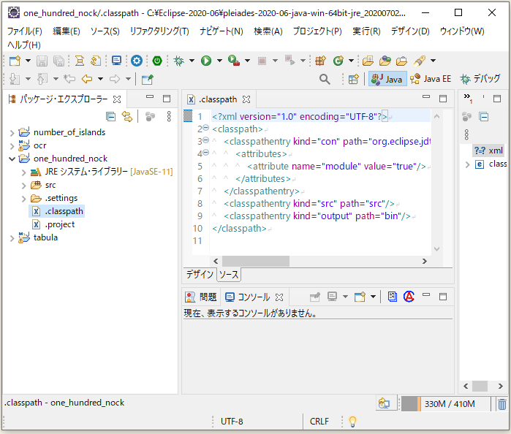This screenshot has width=511, height=434.
Task: Toggle fold marker on line 3
Action: click(206, 140)
